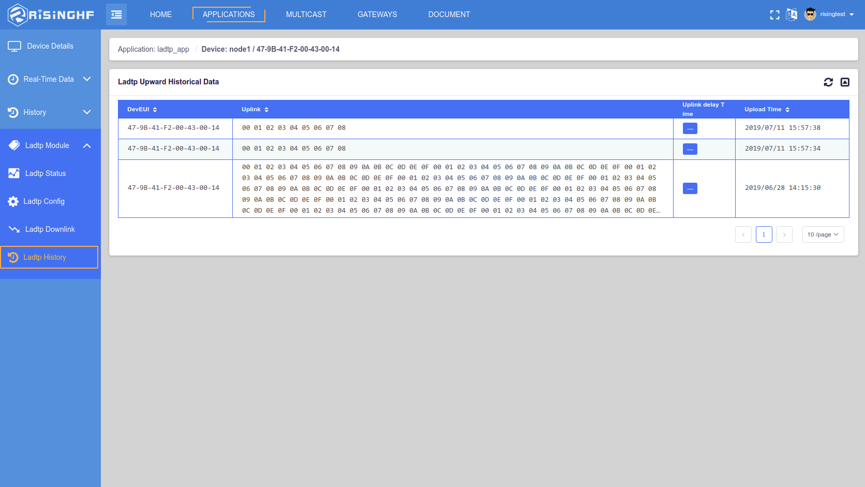Click the RisingHF logo
Image resolution: width=865 pixels, height=487 pixels.
[x=51, y=14]
